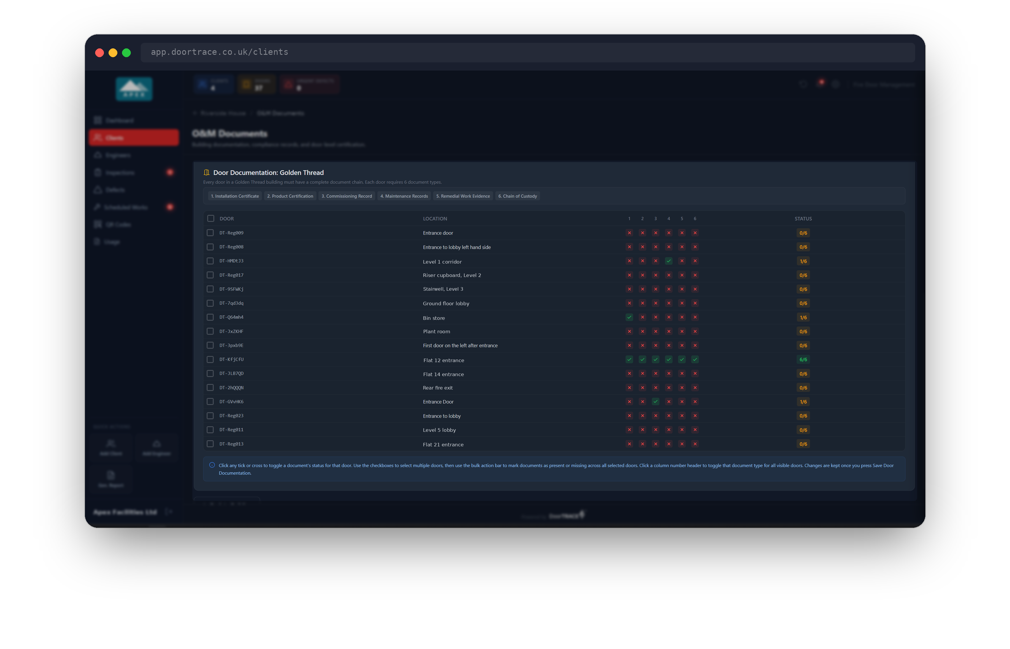Toggle Chain of Custody tick for Flat 12 entrance
Screen dimensions: 1010x649
(x=695, y=359)
